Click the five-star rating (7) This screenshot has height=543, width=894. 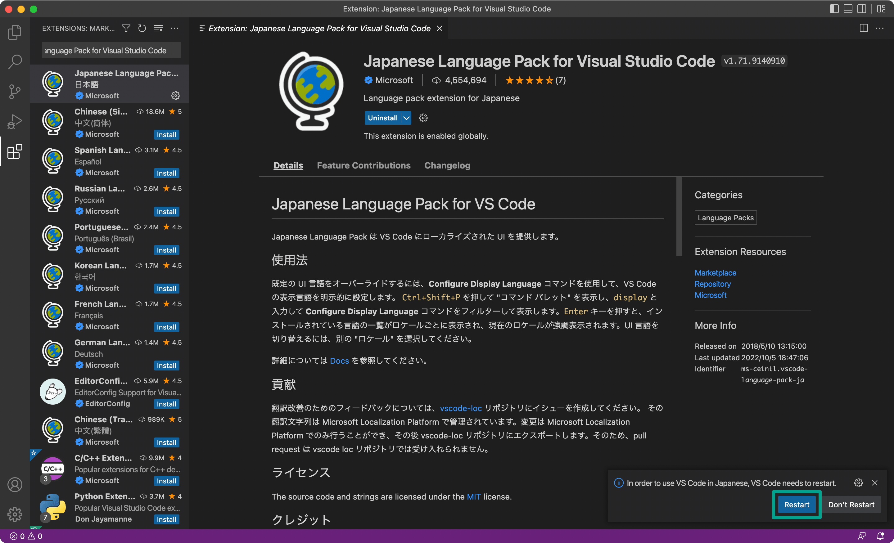(535, 80)
